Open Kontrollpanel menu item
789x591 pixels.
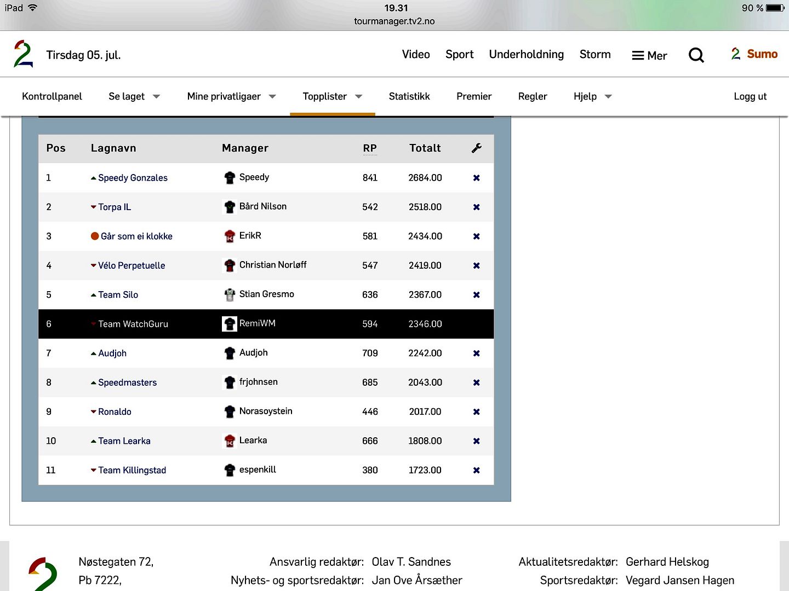click(52, 96)
